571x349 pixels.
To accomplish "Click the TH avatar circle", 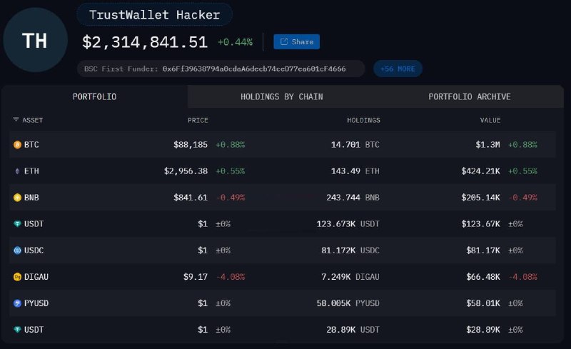I will 35,41.
